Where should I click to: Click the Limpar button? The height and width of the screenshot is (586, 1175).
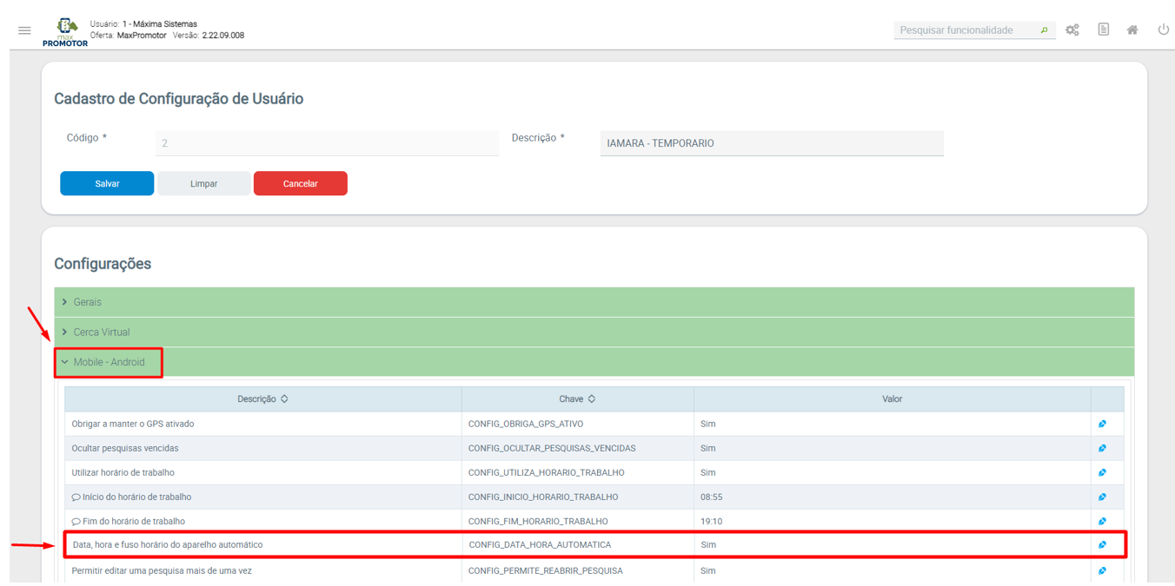203,183
